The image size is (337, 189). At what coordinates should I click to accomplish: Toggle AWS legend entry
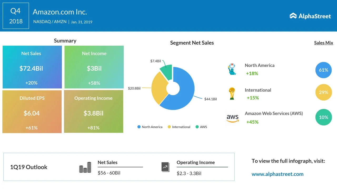click(201, 127)
